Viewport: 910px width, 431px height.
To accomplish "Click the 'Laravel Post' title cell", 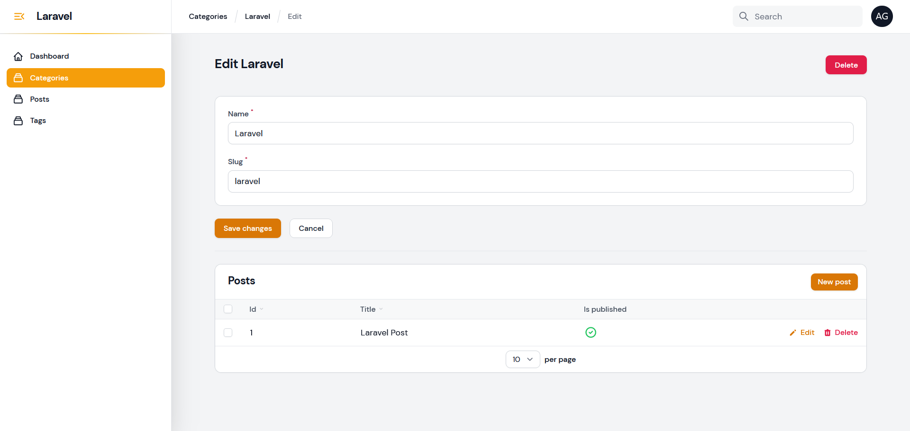I will tap(384, 333).
